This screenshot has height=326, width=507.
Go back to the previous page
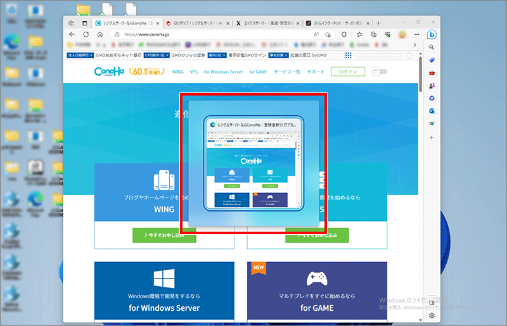(x=72, y=34)
